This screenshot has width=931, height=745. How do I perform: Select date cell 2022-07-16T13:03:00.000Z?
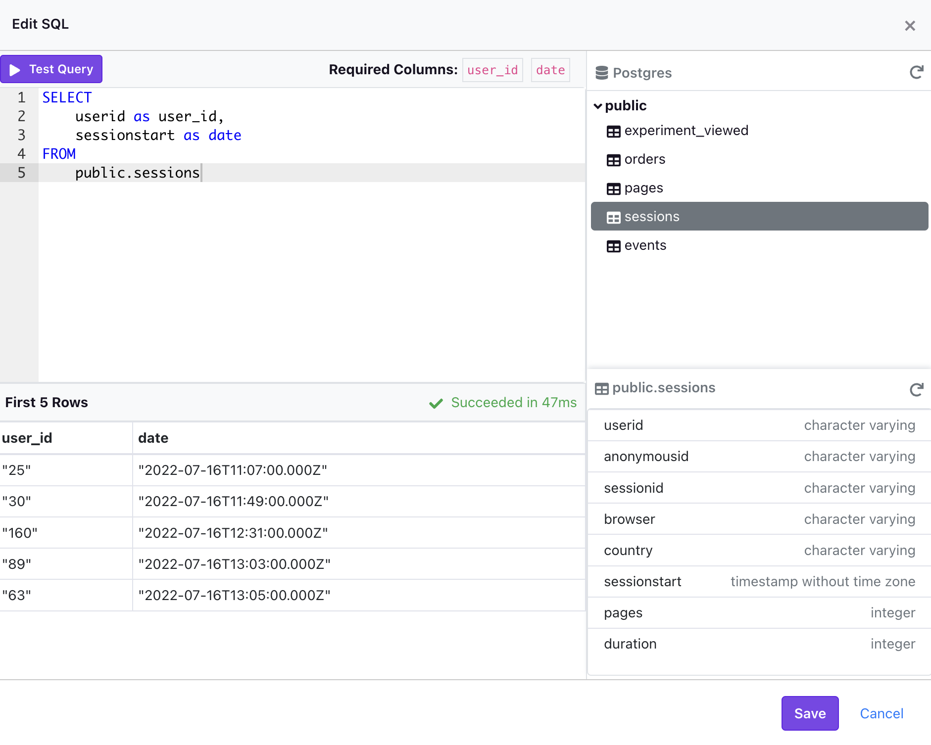click(x=359, y=564)
